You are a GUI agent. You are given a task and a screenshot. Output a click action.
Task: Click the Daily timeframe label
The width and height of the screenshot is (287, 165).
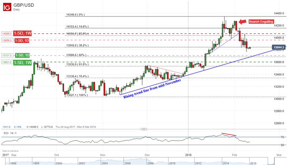(x=16, y=10)
